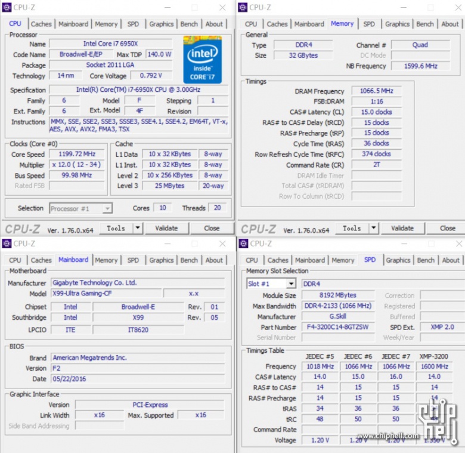The width and height of the screenshot is (465, 453).
Task: Open About tab in top-left CPU window
Action: coord(214,24)
